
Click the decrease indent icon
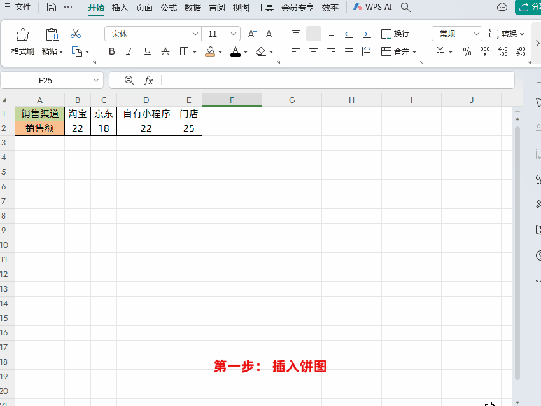pyautogui.click(x=349, y=34)
